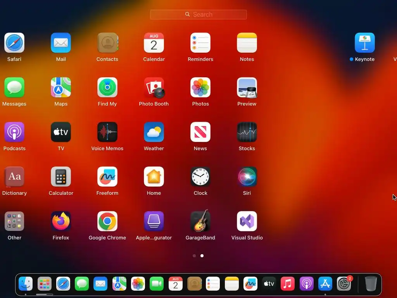Click the Launchpad Search field
Viewport: 397px width, 298px height.
click(198, 14)
